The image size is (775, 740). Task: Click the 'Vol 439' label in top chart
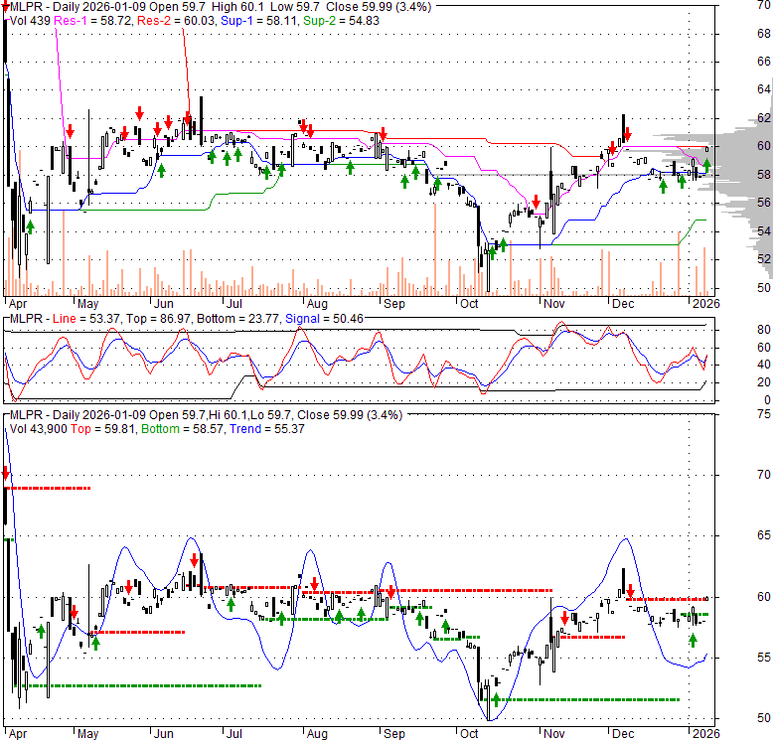click(x=30, y=20)
